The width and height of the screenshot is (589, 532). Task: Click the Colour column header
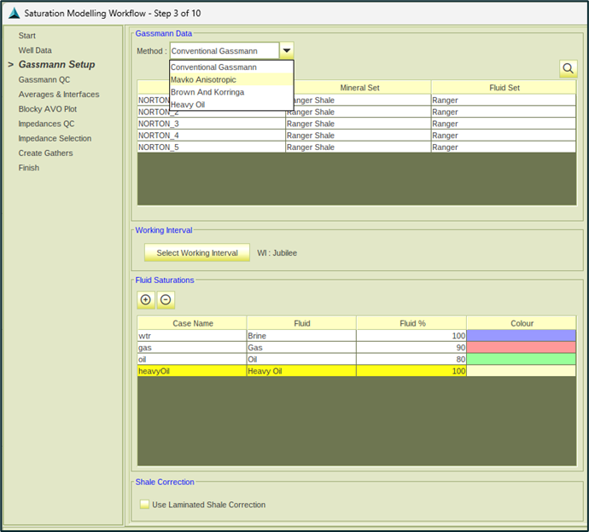522,323
